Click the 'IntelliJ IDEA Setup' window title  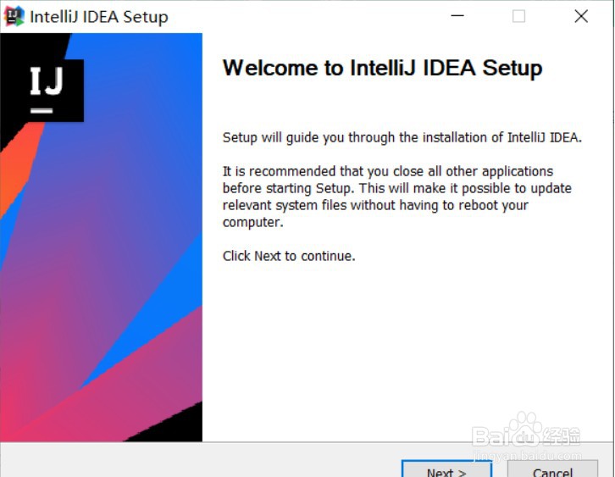(x=99, y=17)
